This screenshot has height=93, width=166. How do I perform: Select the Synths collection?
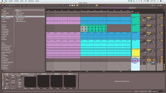[5, 12]
